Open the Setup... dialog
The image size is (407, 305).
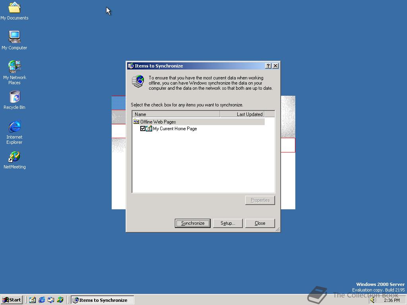tap(228, 223)
